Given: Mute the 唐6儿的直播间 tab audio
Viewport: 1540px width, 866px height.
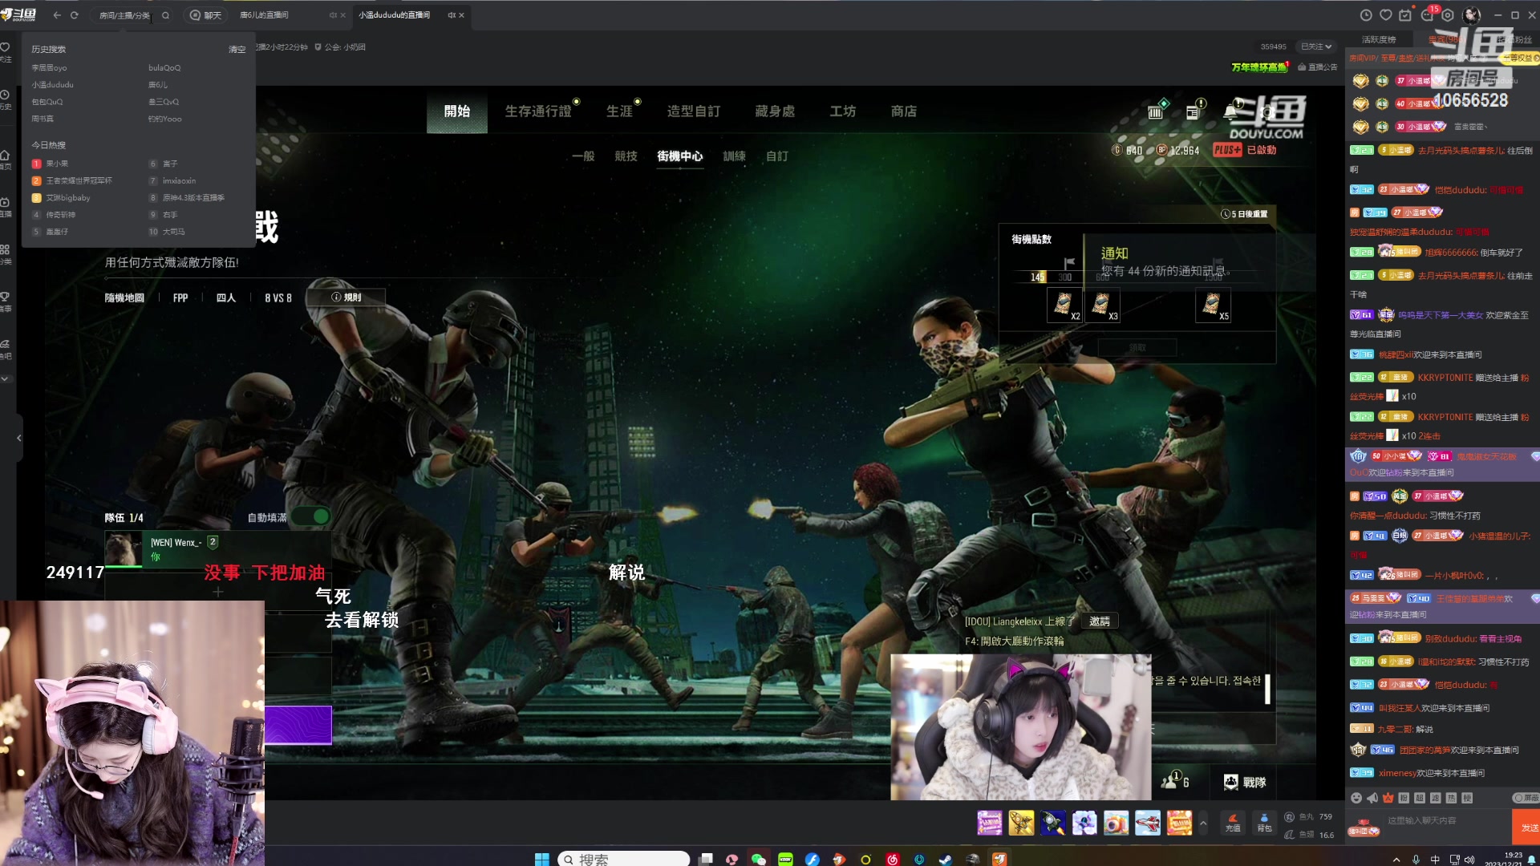Looking at the screenshot, I should (333, 15).
